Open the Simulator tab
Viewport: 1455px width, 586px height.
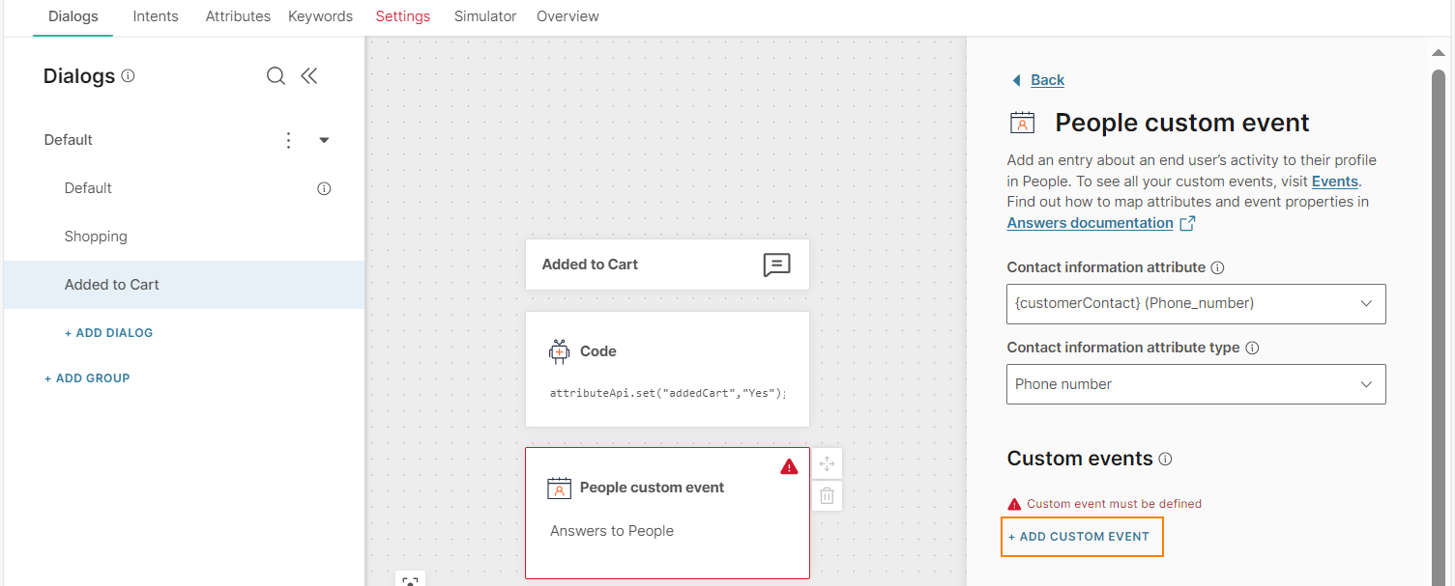tap(485, 16)
